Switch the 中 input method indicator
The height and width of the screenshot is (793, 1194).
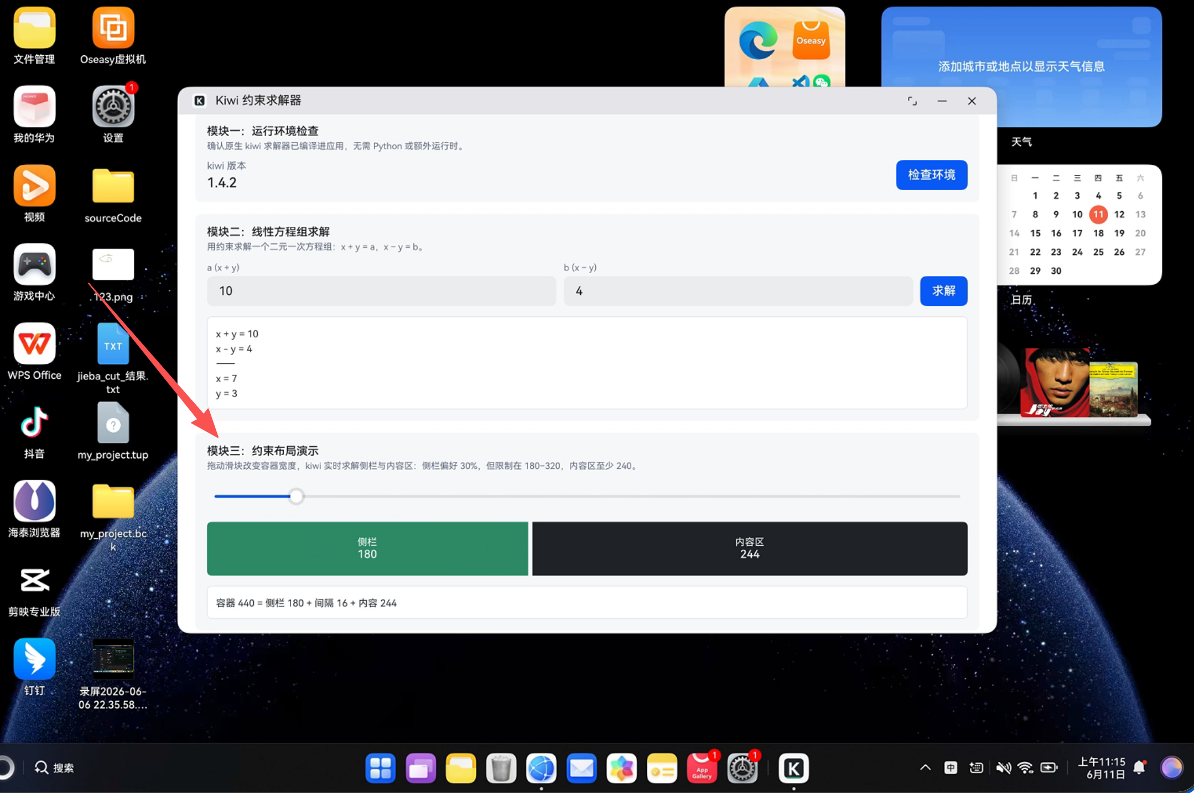tap(951, 768)
